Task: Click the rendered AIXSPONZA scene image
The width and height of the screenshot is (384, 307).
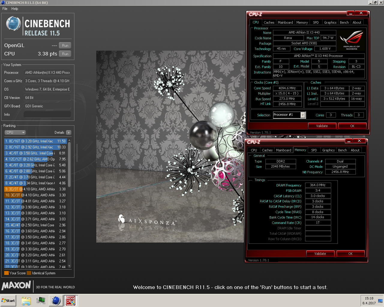Action: click(170, 147)
